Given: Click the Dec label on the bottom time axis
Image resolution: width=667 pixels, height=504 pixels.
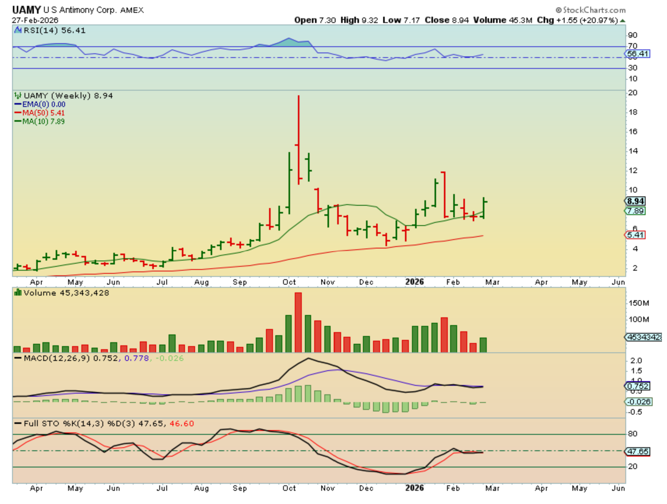Looking at the screenshot, I should tap(366, 488).
